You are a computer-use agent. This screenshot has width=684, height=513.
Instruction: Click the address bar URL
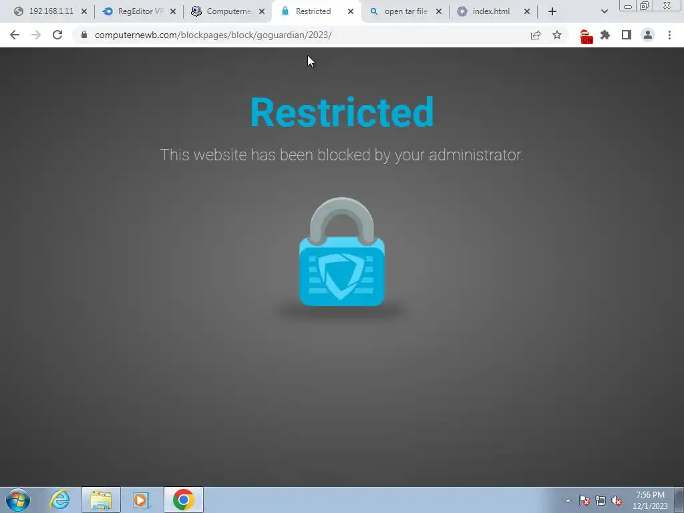[x=213, y=35]
